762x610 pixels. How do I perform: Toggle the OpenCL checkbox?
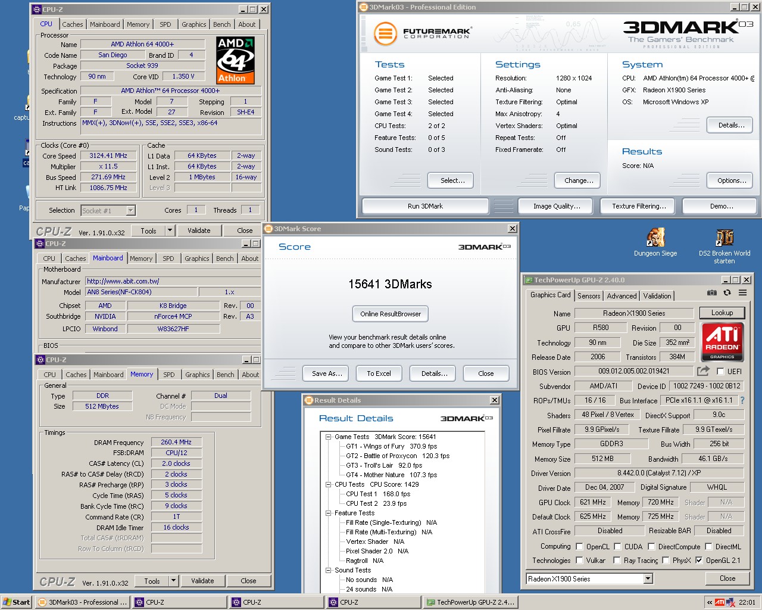(x=579, y=546)
